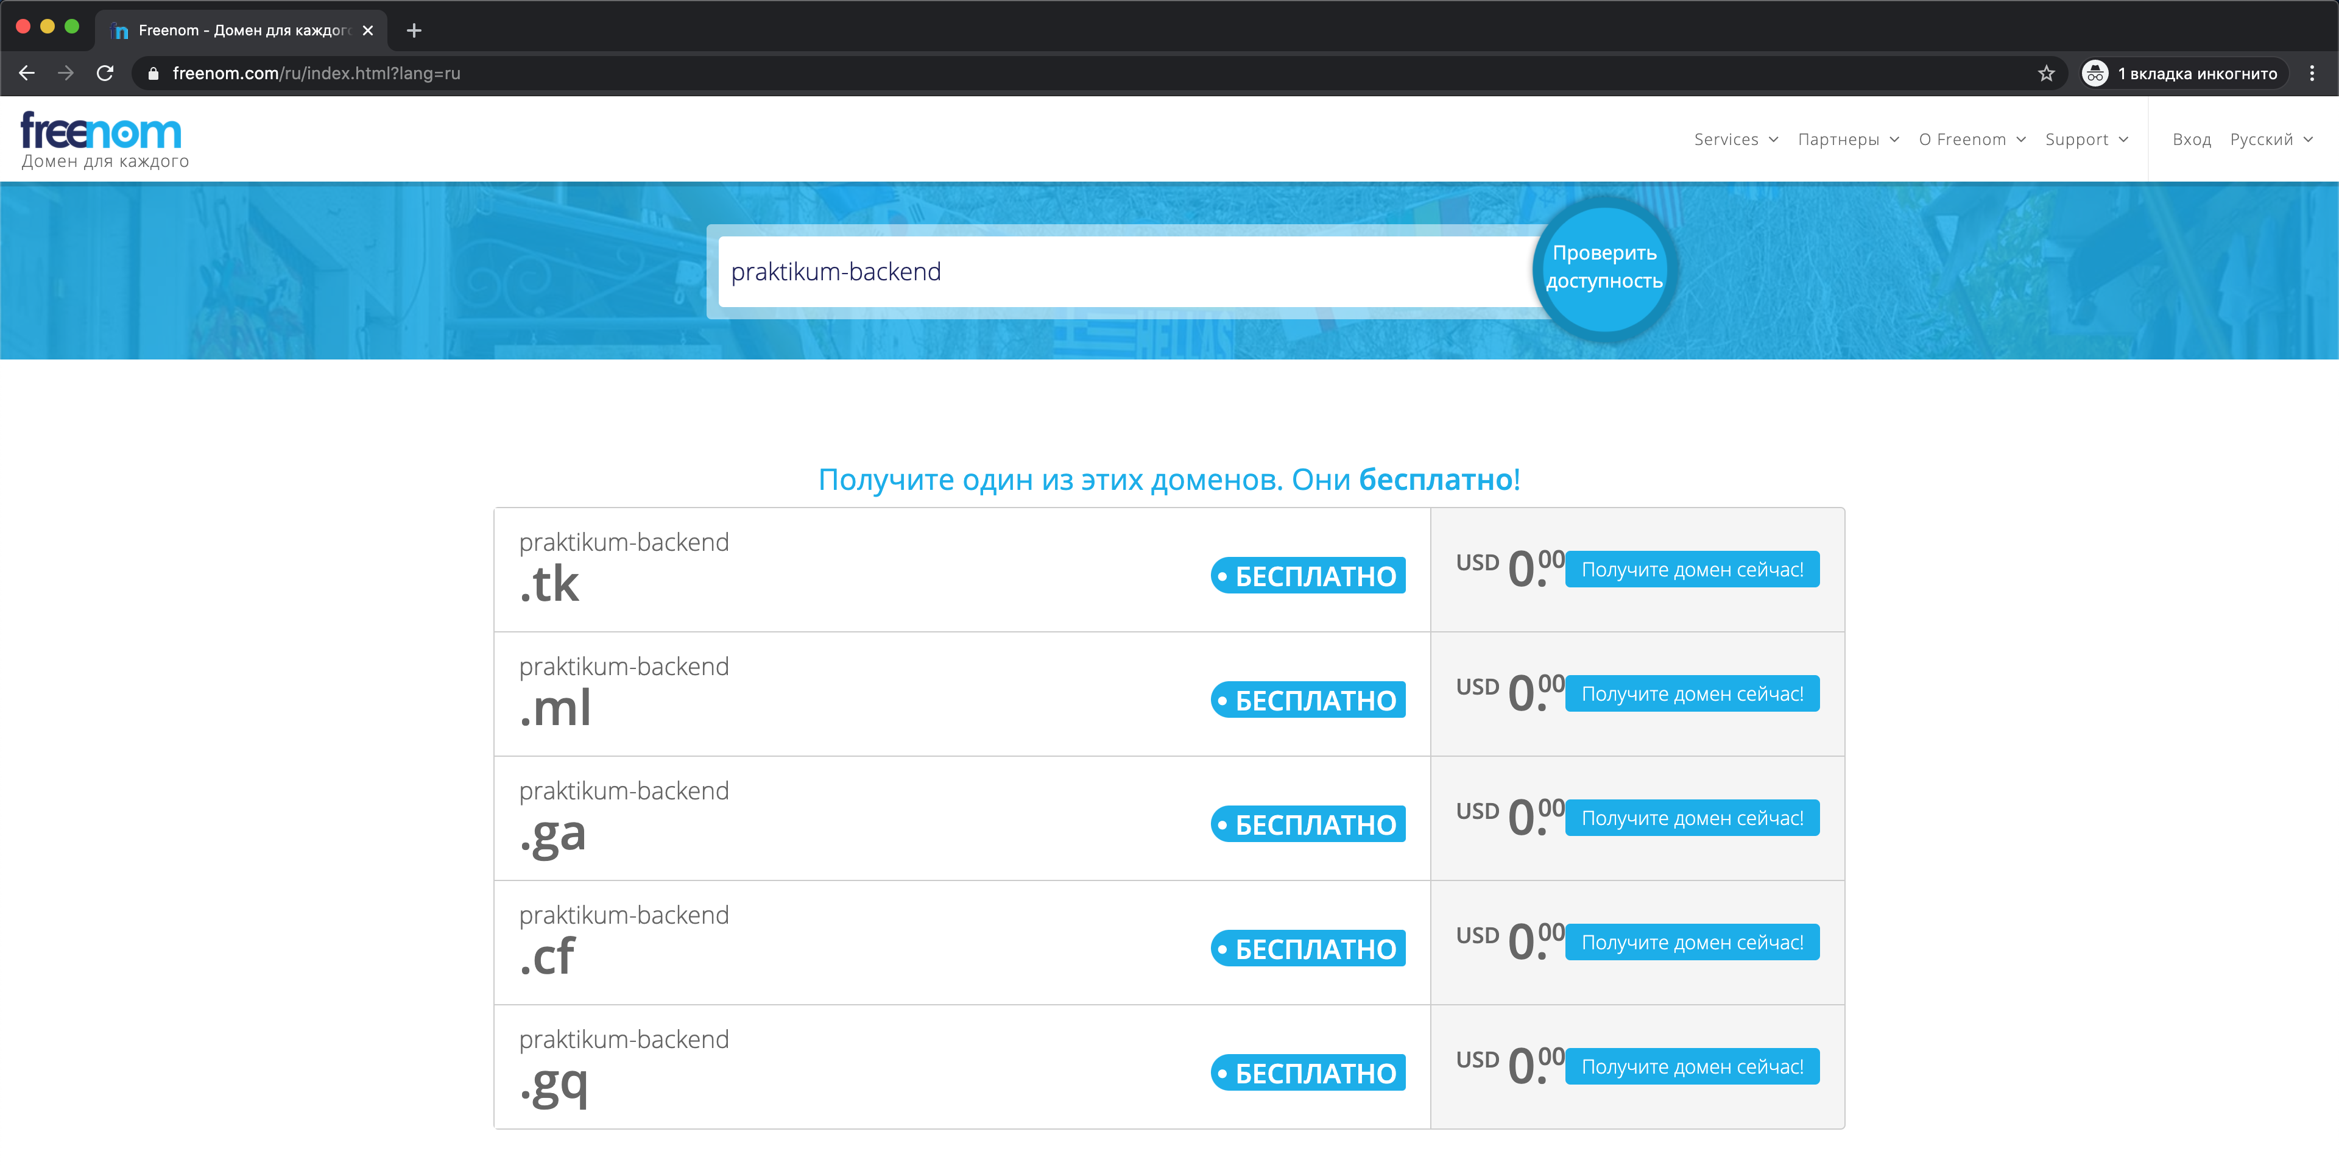Get the .ga domain now
2339x1165 pixels.
pyautogui.click(x=1692, y=819)
